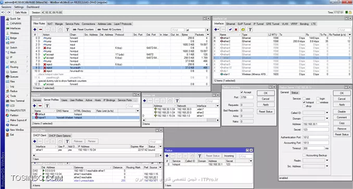The width and height of the screenshot is (353, 189).
Task: Open Log in the sidebar
Action: coord(12,86)
